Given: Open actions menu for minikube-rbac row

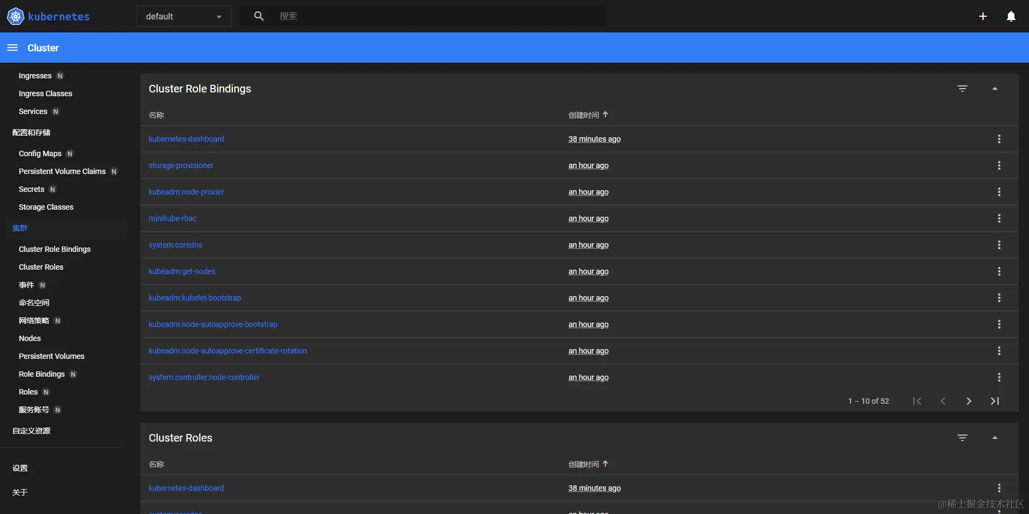Looking at the screenshot, I should coord(999,218).
